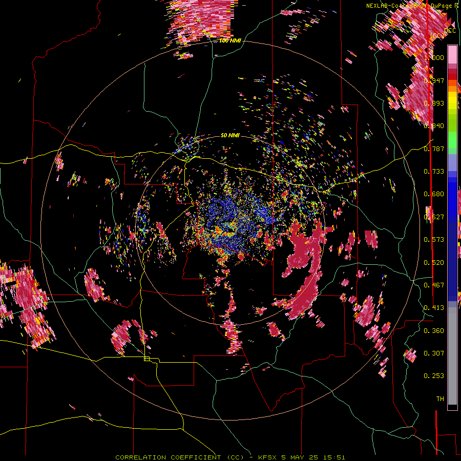Click the 0.360 legend value

(x=434, y=331)
